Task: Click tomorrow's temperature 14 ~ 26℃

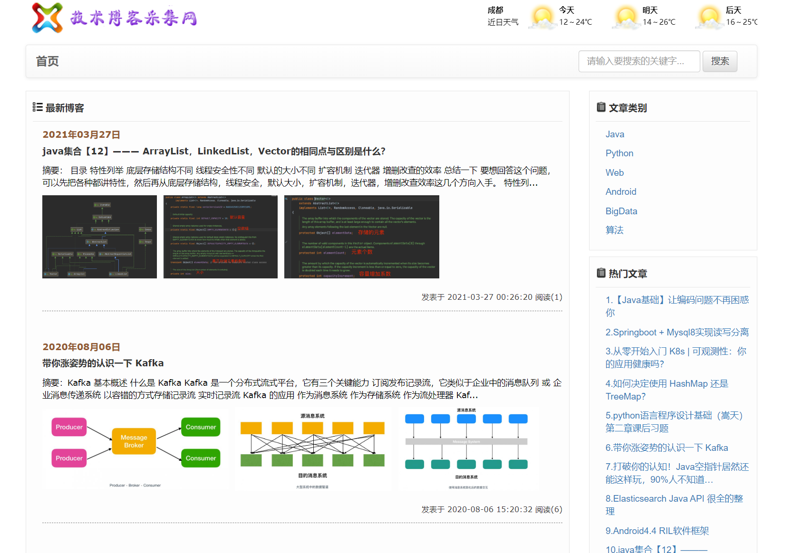Action: 659,22
